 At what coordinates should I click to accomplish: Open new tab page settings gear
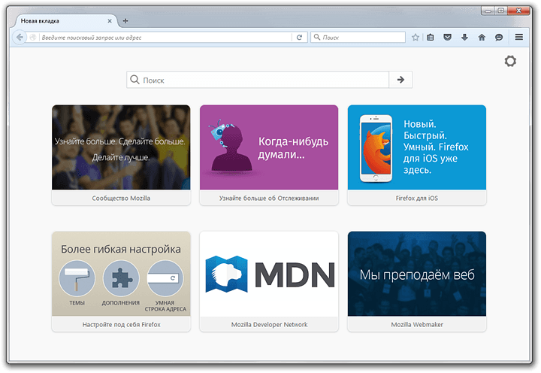click(510, 61)
